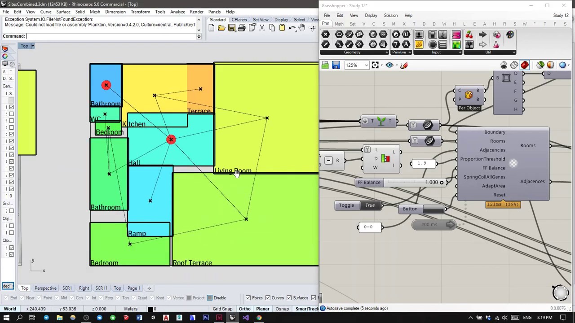Toggle the Surfaces filter checkbox
Image resolution: width=575 pixels, height=323 pixels.
tap(288, 298)
